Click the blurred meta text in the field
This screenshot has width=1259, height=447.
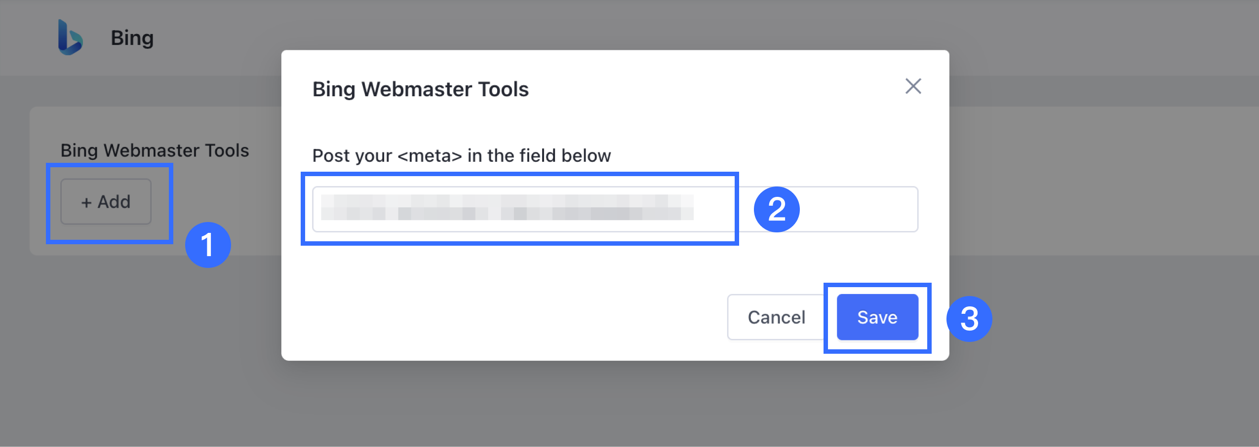point(507,207)
